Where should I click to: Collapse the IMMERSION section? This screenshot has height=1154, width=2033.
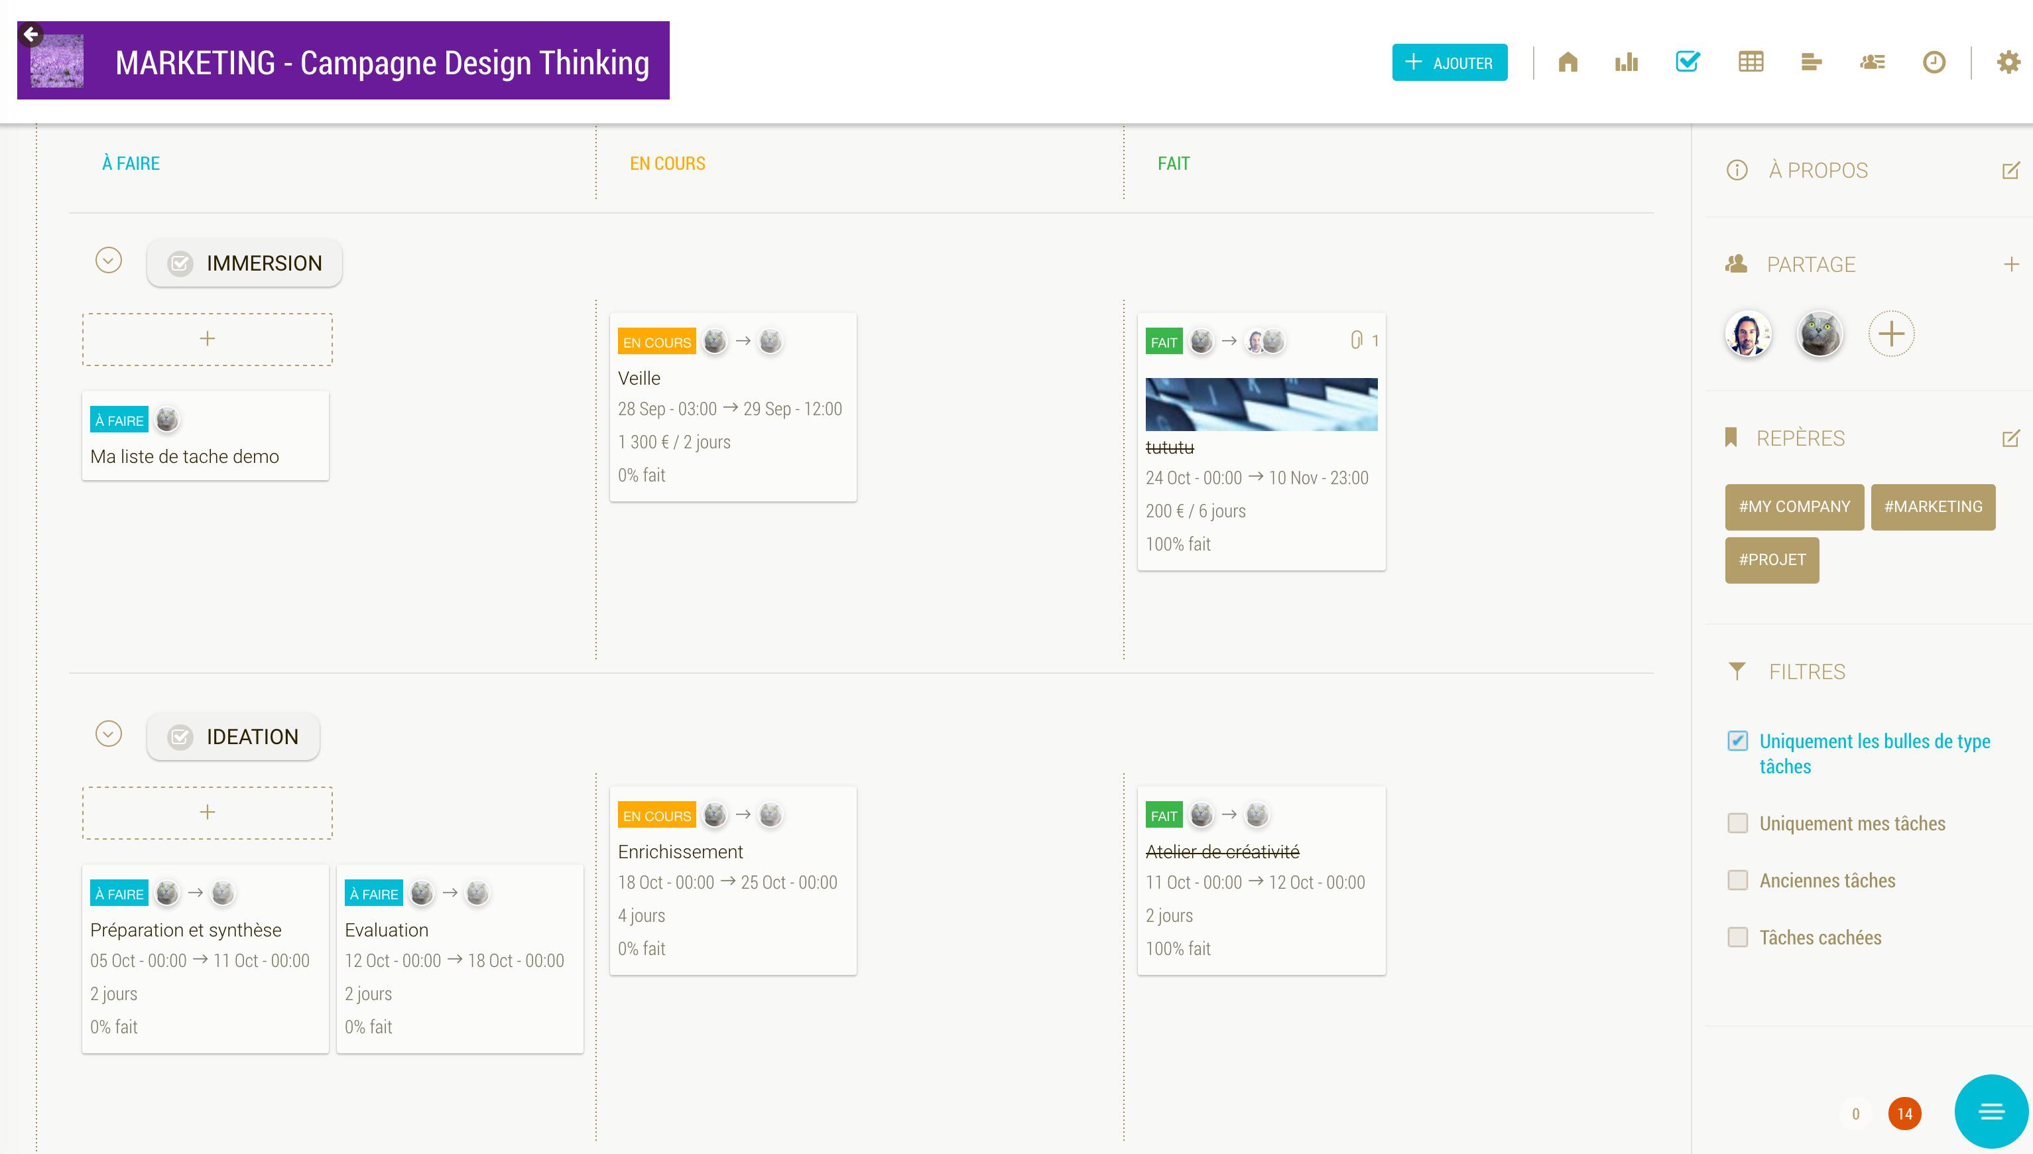[109, 260]
